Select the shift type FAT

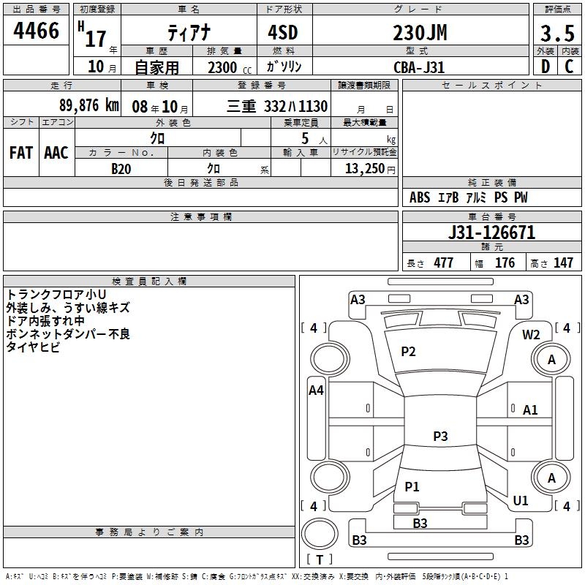21,153
